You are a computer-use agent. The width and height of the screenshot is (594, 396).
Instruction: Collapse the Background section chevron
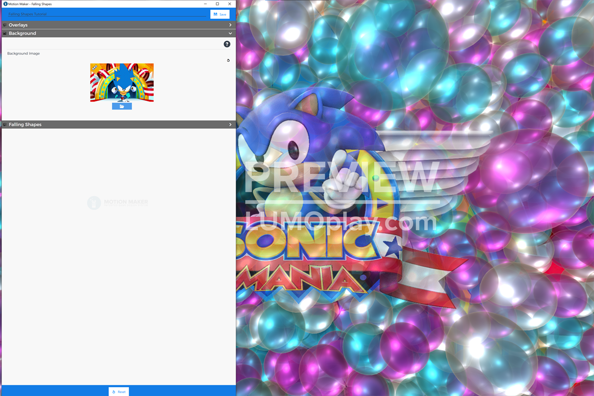point(230,33)
